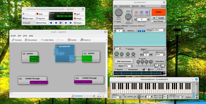This screenshot has width=206, height=104.
Task: Click the zynaddsubfx midi_input port
Action: click(59, 54)
